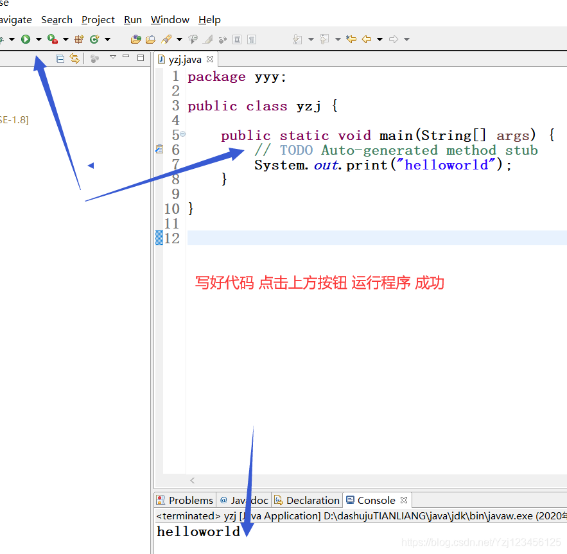Expand the External Tools dropdown arrow

[x=65, y=39]
